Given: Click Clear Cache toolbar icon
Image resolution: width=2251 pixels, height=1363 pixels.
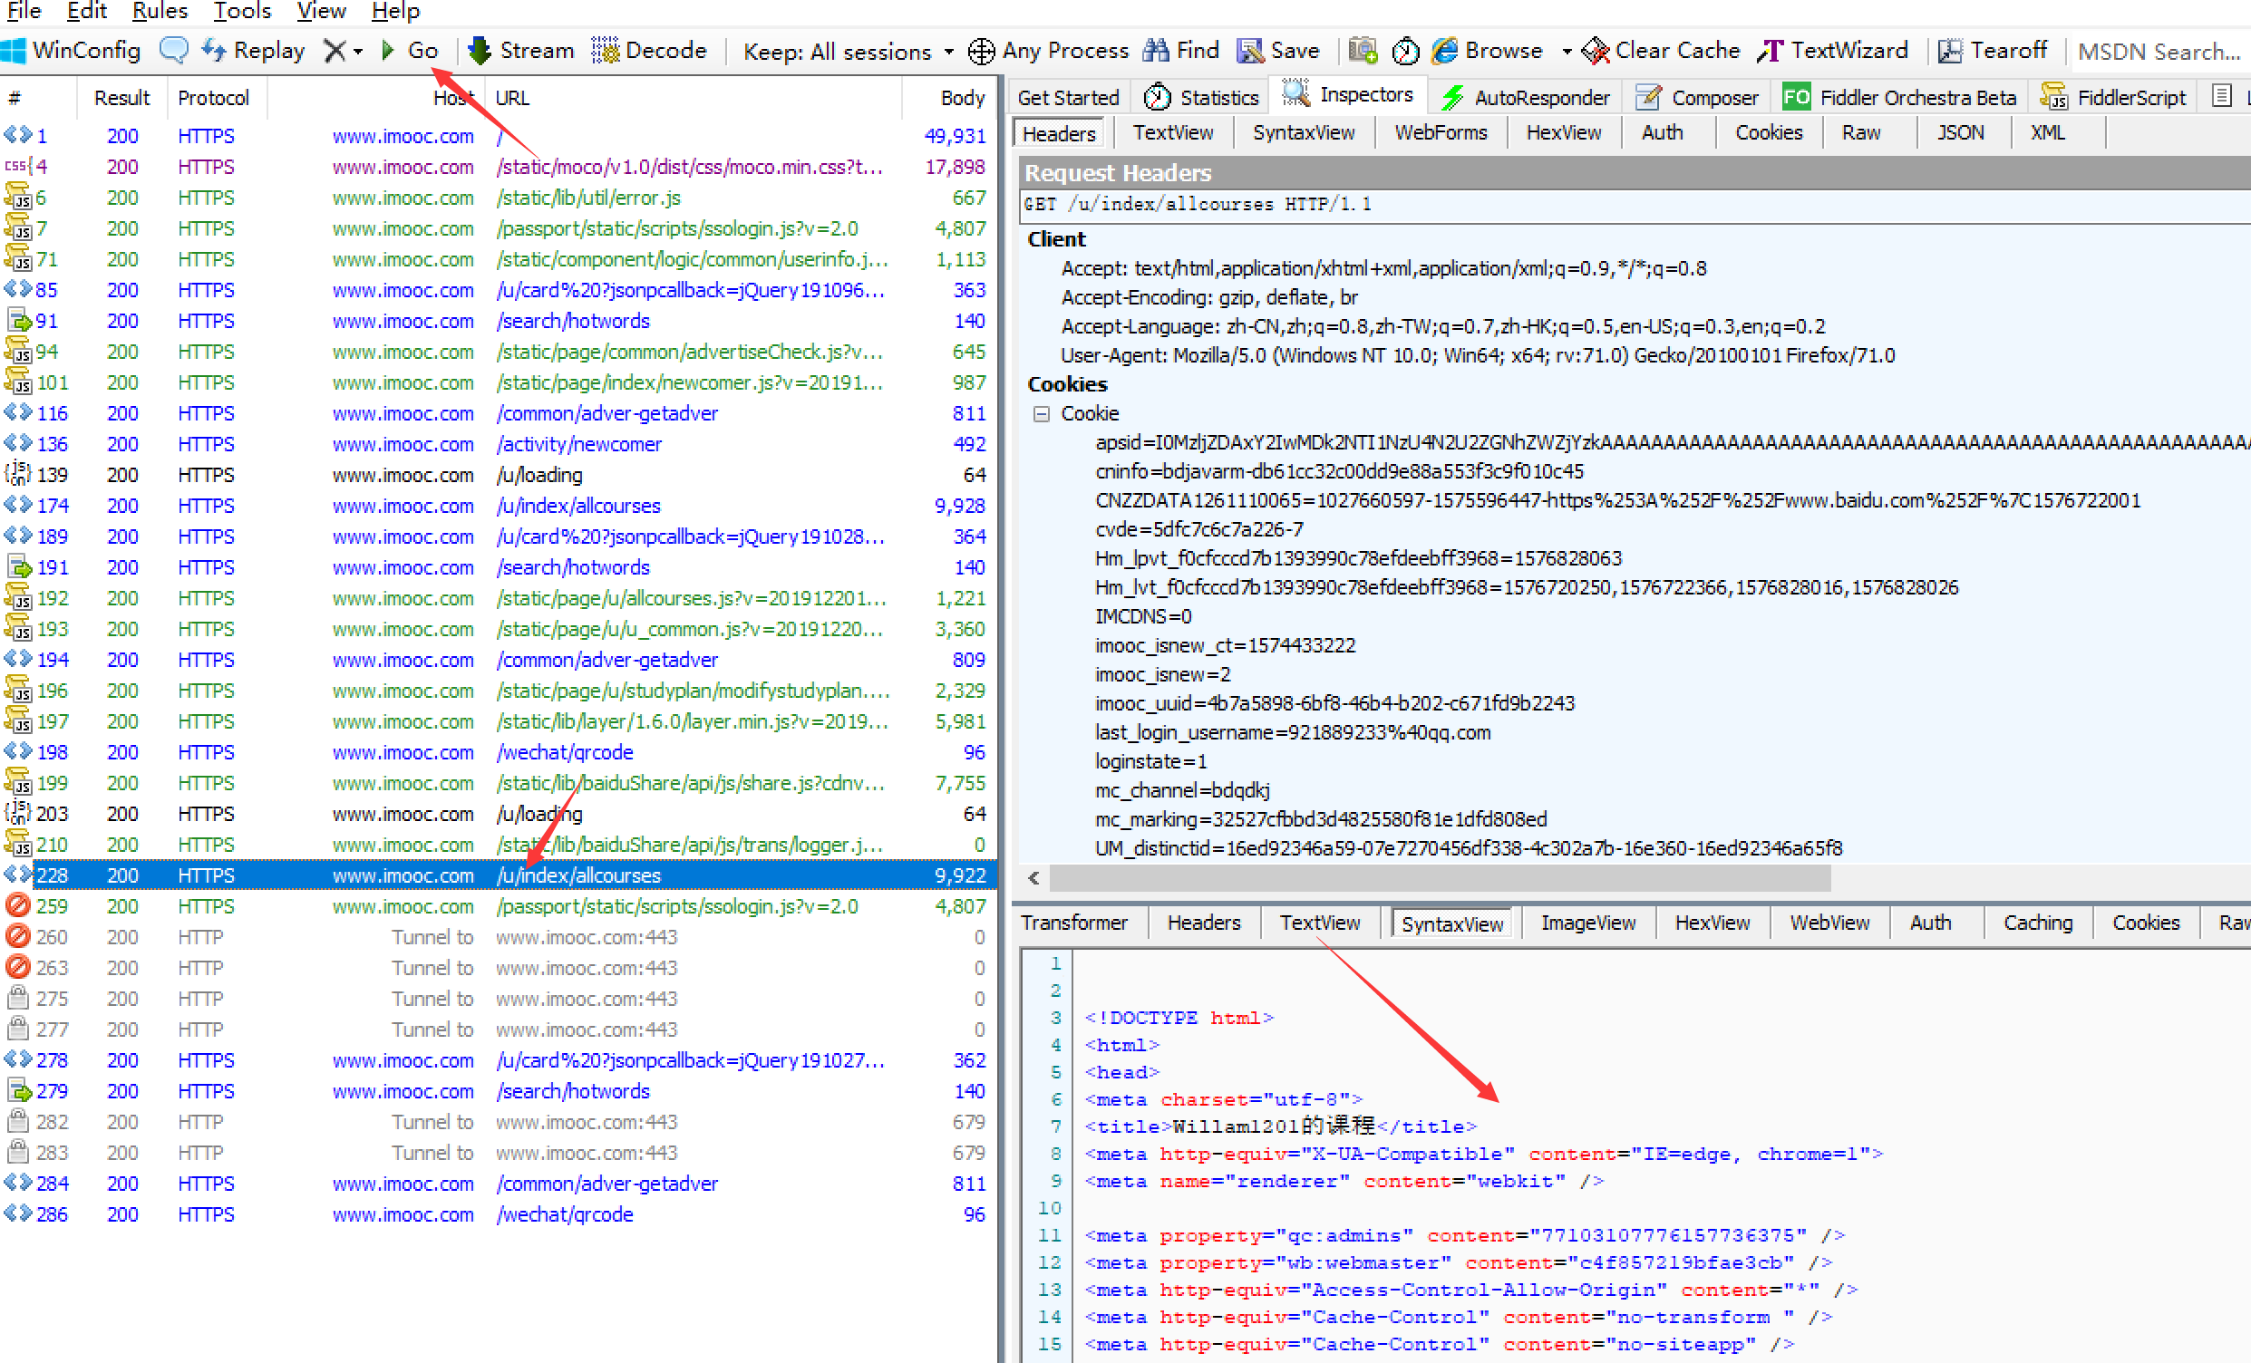Looking at the screenshot, I should click(1595, 50).
